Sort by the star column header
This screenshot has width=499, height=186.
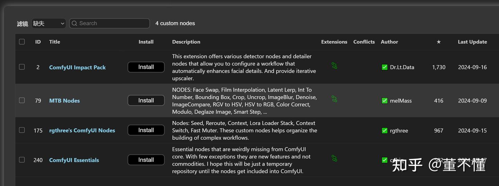point(438,42)
